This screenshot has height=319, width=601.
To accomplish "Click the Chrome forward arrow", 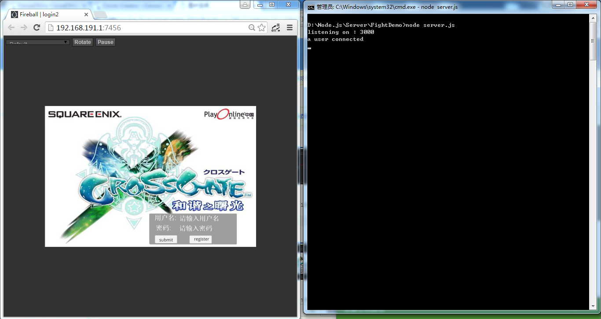I will [24, 28].
